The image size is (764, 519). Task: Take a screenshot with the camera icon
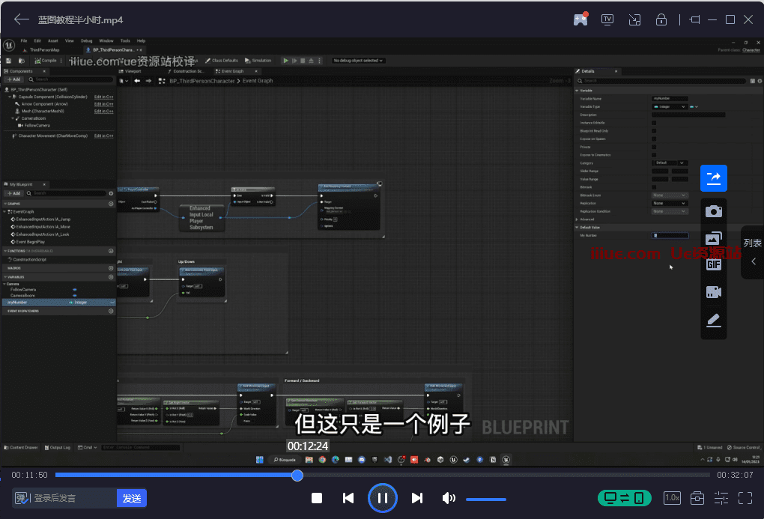[x=713, y=212]
